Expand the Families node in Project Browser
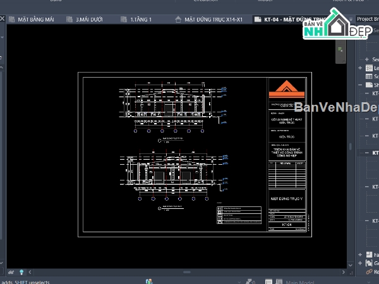 pyautogui.click(x=360, y=254)
